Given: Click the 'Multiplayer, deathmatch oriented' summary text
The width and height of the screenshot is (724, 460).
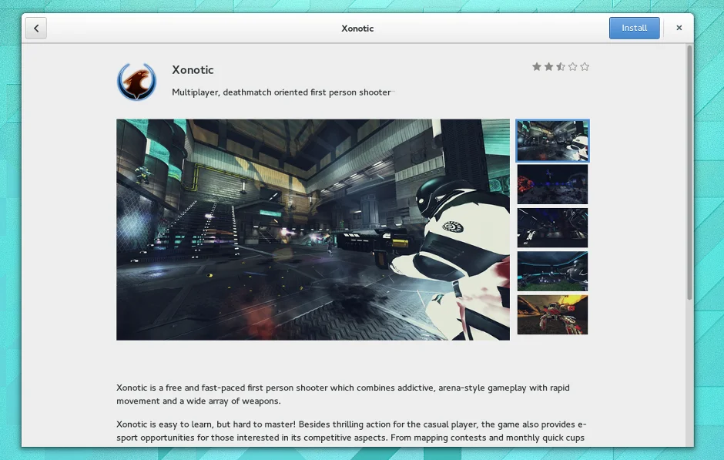Looking at the screenshot, I should (281, 92).
